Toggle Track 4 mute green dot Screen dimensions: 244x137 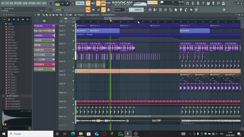(73, 50)
